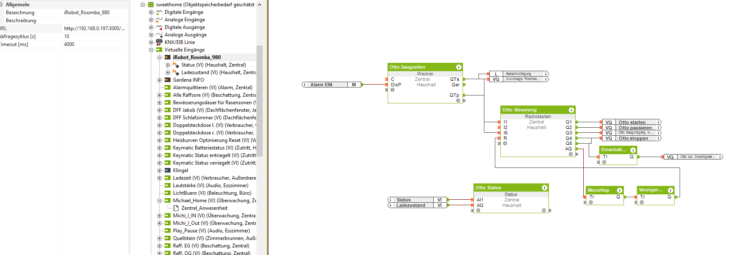Click the Klingel green arrow icon

coord(168,170)
